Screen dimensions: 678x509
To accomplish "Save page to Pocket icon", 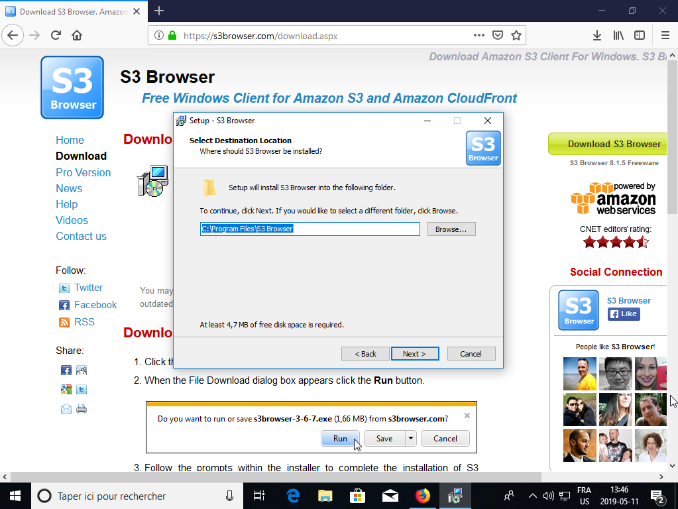I will click(x=498, y=36).
